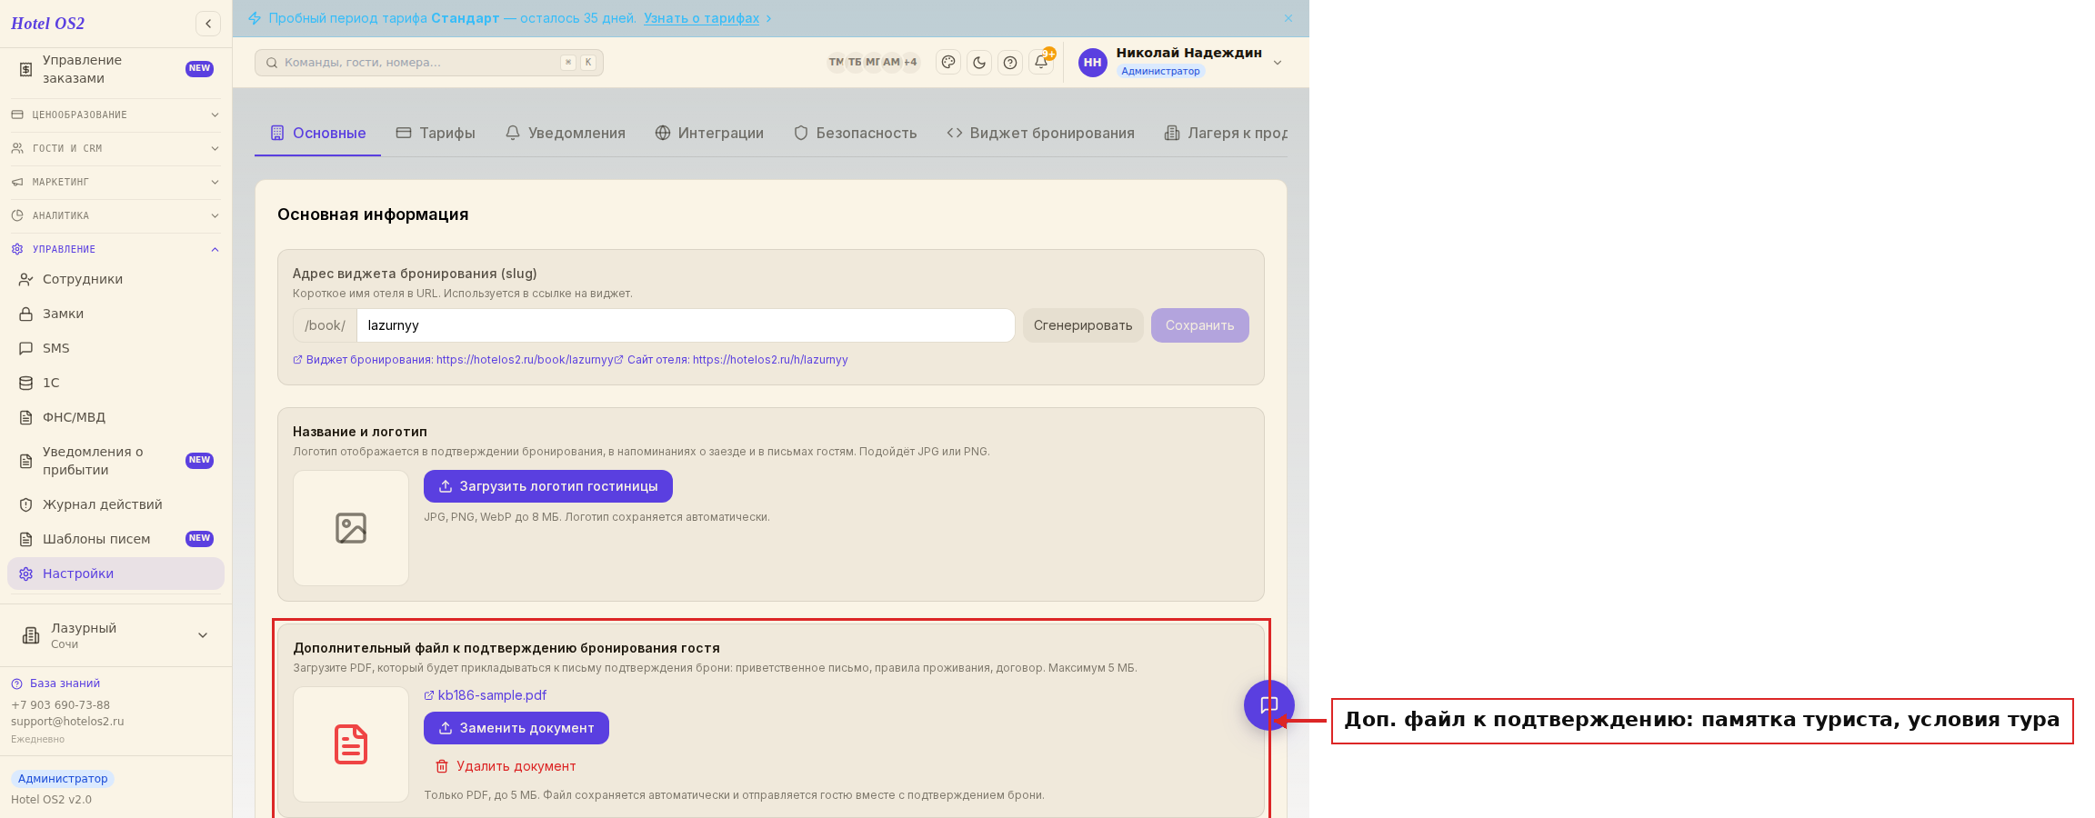Screen dimensions: 2095x818
Task: Open Управление заказами in sidebar
Action: 115,69
